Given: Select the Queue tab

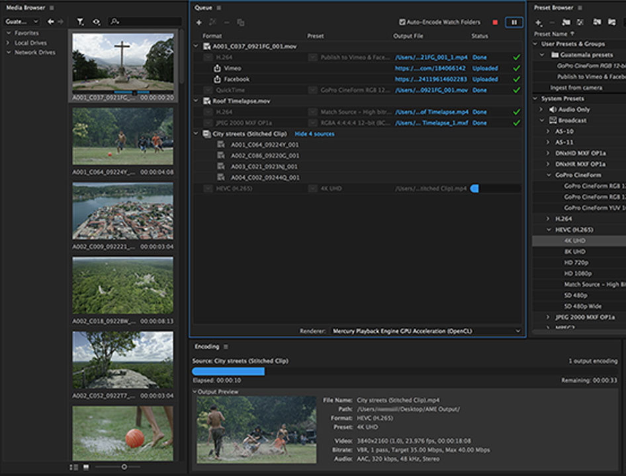Looking at the screenshot, I should click(203, 7).
